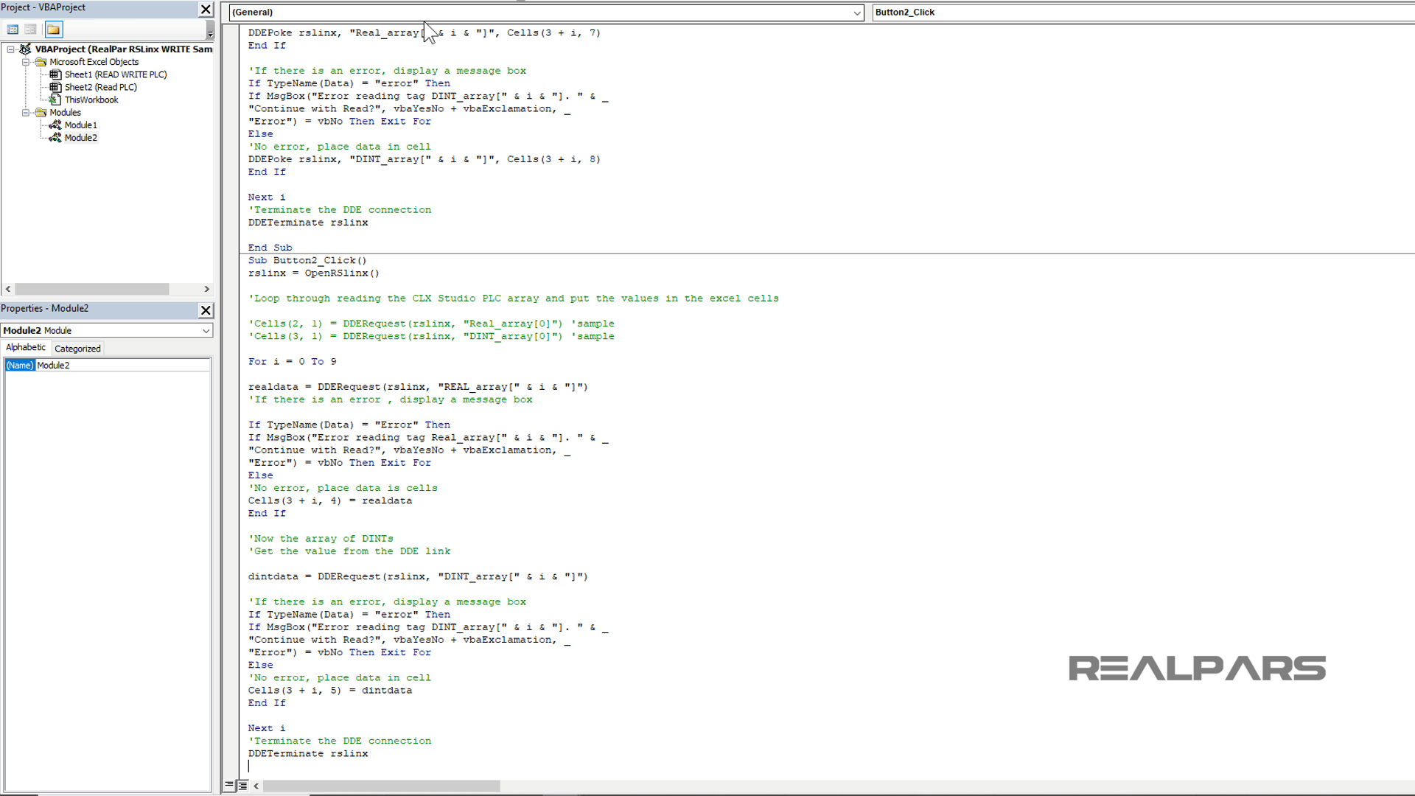1415x796 pixels.
Task: Close the Project - VBAProject panel
Action: [206, 9]
